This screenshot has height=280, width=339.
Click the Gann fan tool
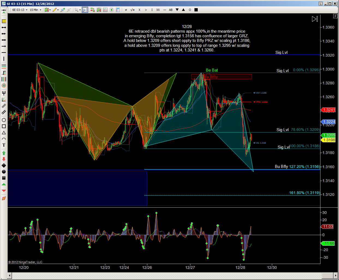4,100
